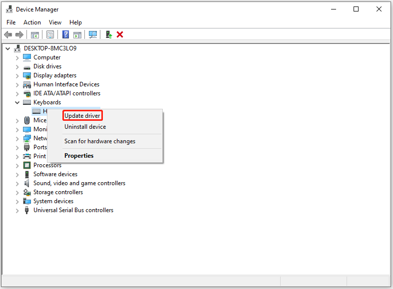Close the Device Manager window
The width and height of the screenshot is (393, 289).
coord(379,9)
